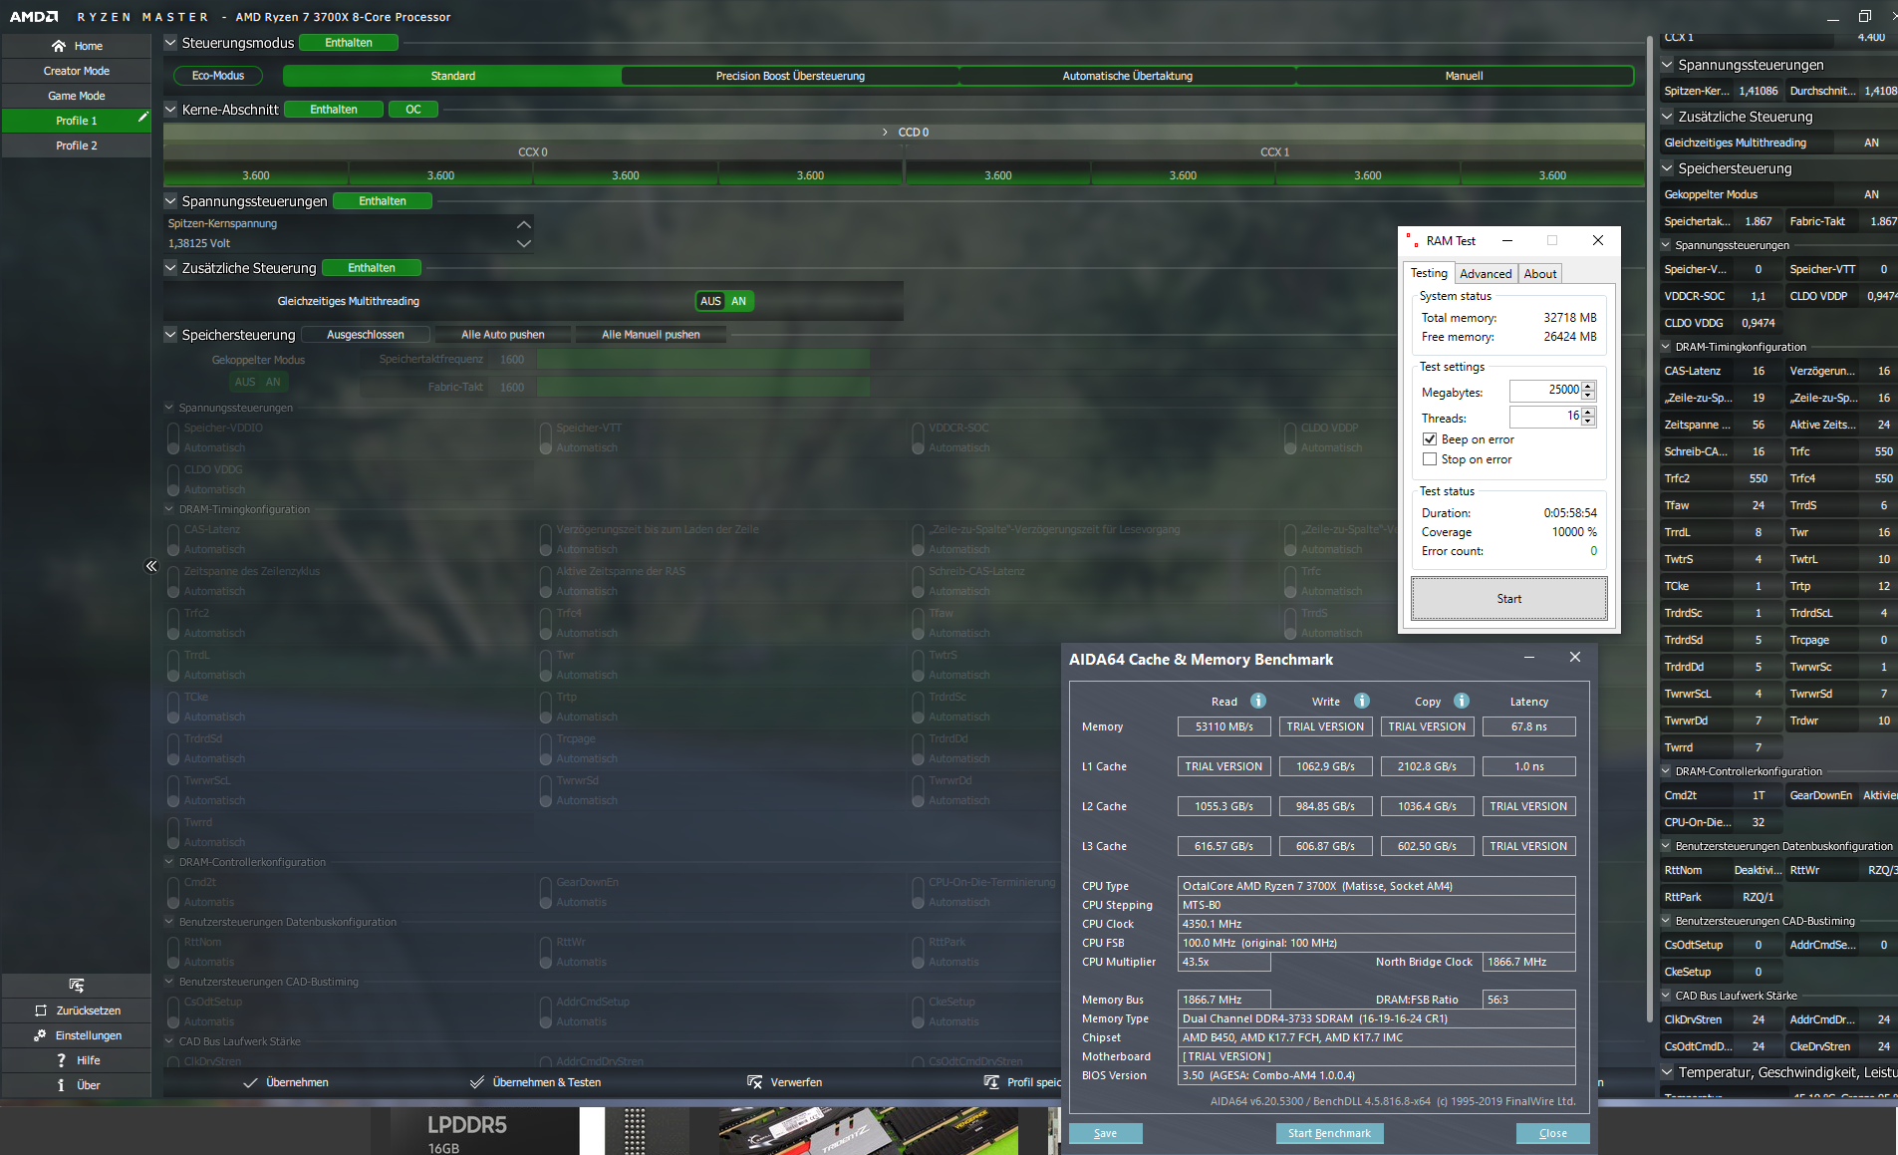Click the Home house icon in sidebar
This screenshot has height=1155, width=1898.
(x=59, y=46)
